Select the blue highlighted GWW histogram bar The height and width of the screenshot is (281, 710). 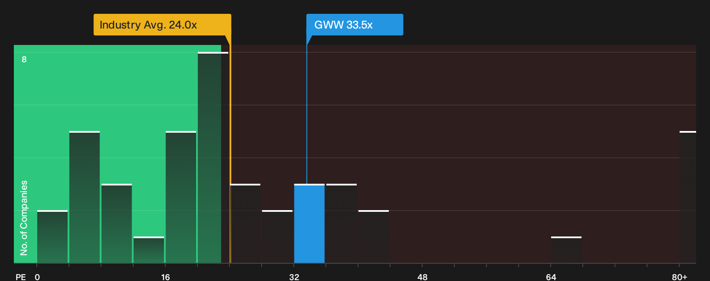pos(309,224)
